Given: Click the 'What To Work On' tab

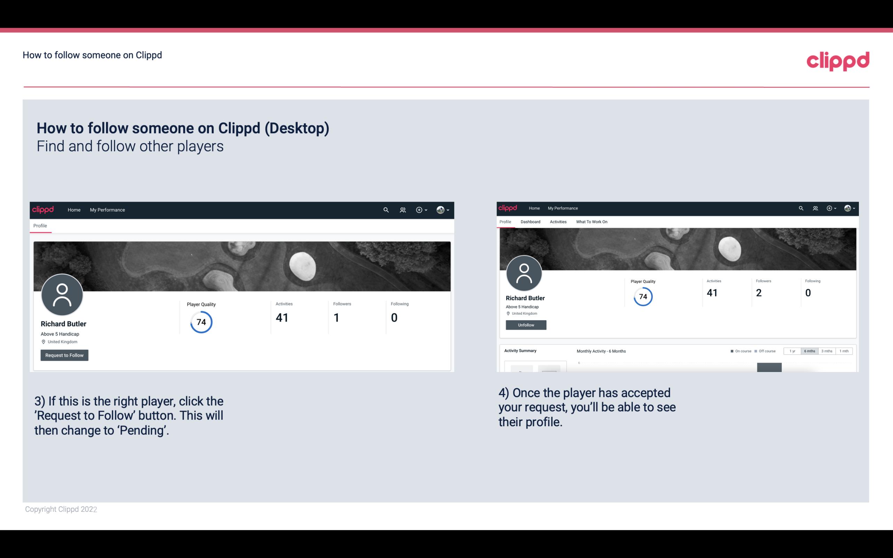Looking at the screenshot, I should (x=592, y=222).
